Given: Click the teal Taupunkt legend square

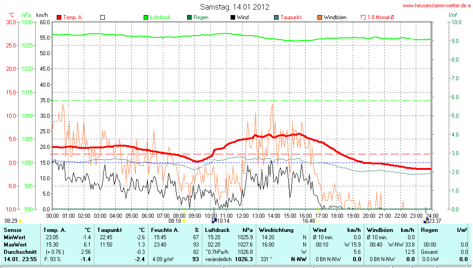Looking at the screenshot, I should [276, 17].
